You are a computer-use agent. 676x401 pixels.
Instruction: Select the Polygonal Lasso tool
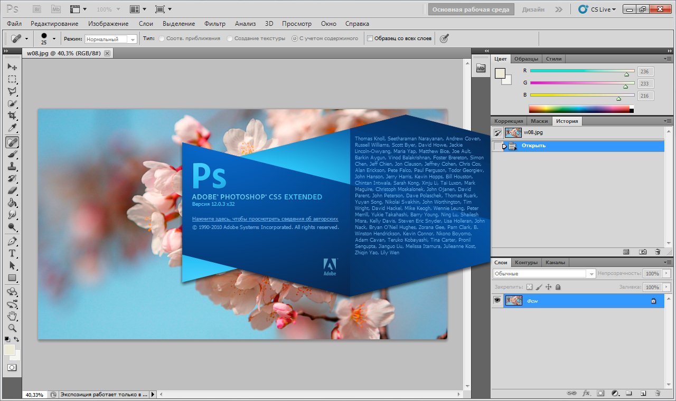point(12,92)
